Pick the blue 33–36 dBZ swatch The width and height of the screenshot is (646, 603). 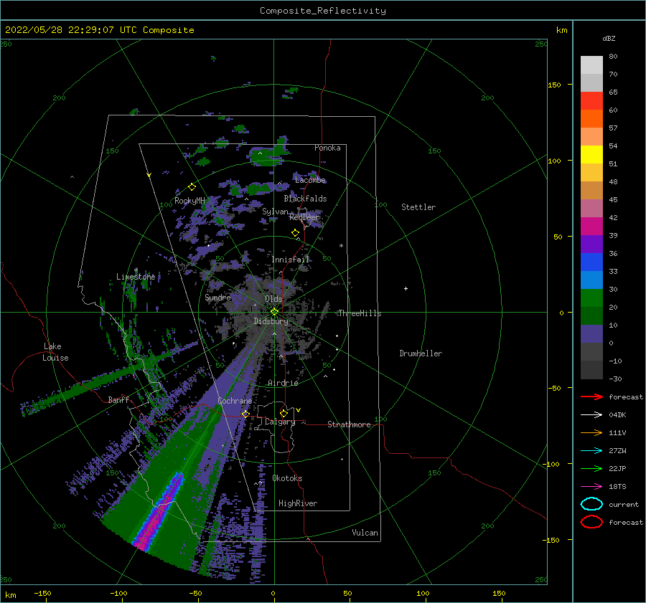[x=591, y=262]
